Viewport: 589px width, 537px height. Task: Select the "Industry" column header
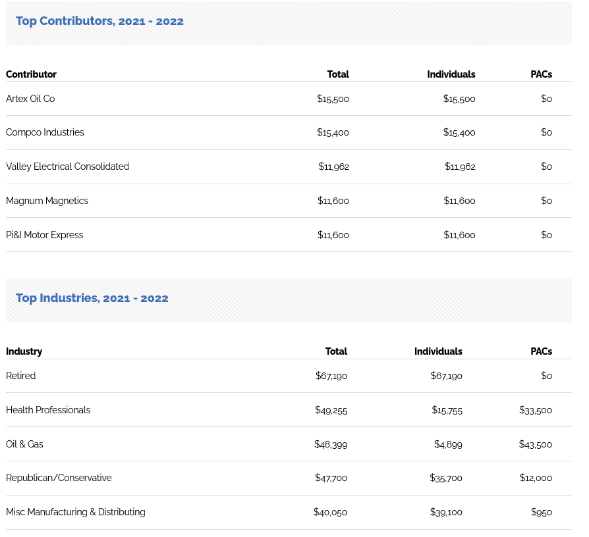(24, 351)
